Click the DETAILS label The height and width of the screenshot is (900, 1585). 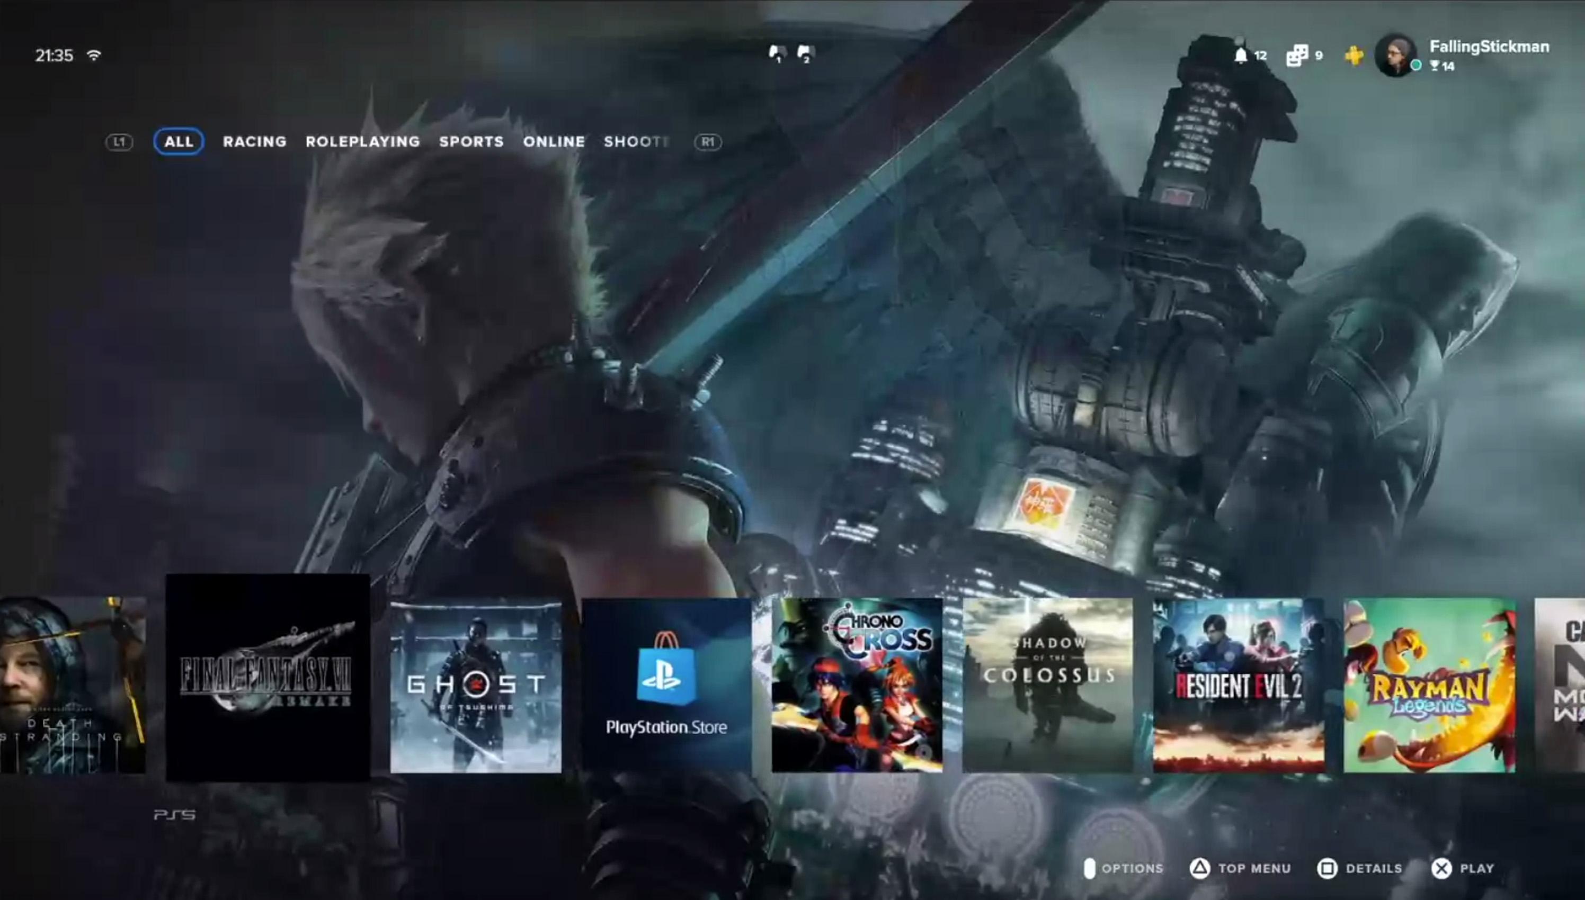(1374, 868)
